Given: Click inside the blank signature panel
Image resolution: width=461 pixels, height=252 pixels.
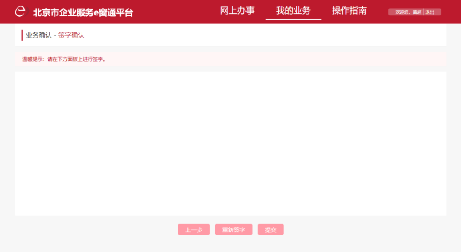Looking at the screenshot, I should [x=231, y=144].
